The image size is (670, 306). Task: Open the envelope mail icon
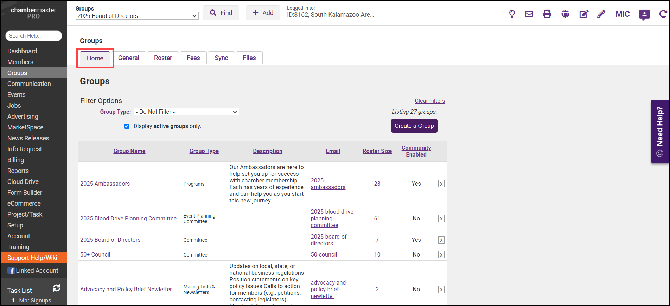click(x=529, y=14)
